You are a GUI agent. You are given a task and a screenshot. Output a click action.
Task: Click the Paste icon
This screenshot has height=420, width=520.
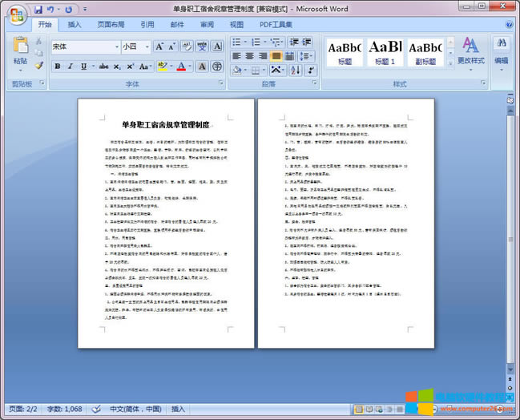pyautogui.click(x=20, y=50)
